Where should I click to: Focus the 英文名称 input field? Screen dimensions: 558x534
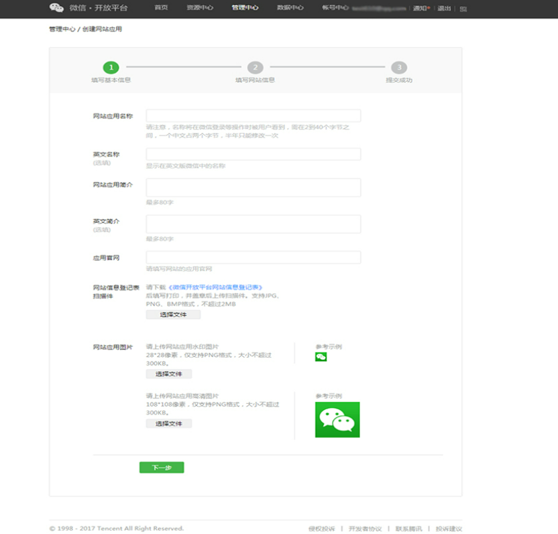point(254,154)
